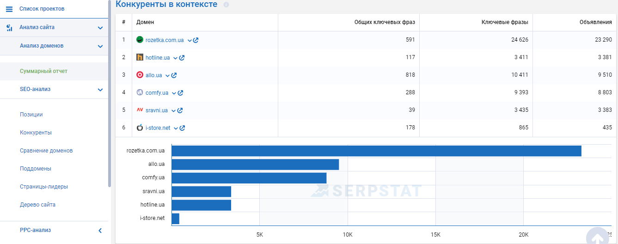This screenshot has width=618, height=244.
Task: Click the 865 key phrases value
Action: [523, 128]
